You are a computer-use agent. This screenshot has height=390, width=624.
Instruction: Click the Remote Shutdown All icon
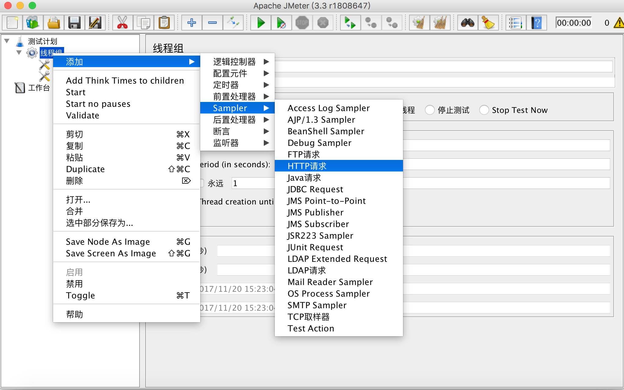392,23
